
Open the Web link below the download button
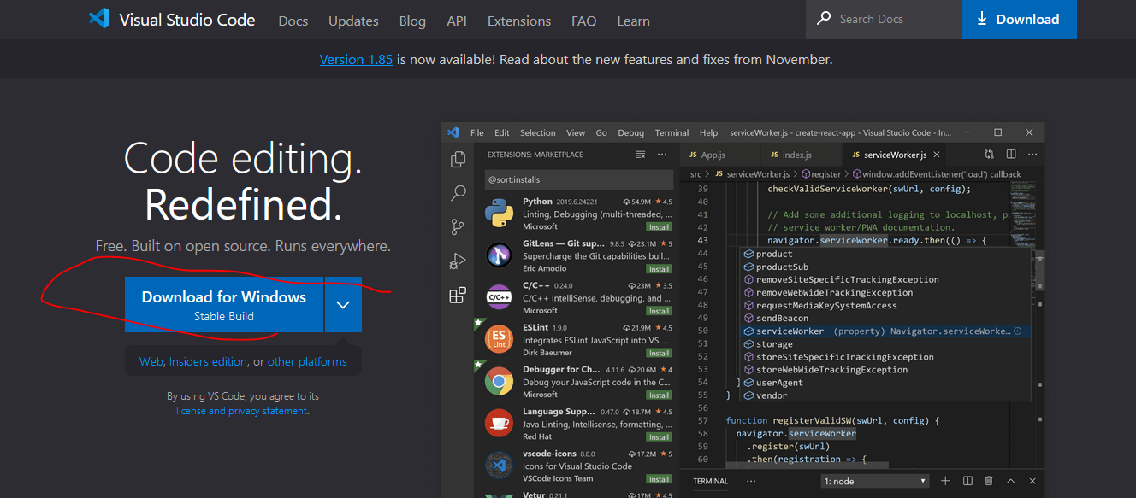pos(151,361)
